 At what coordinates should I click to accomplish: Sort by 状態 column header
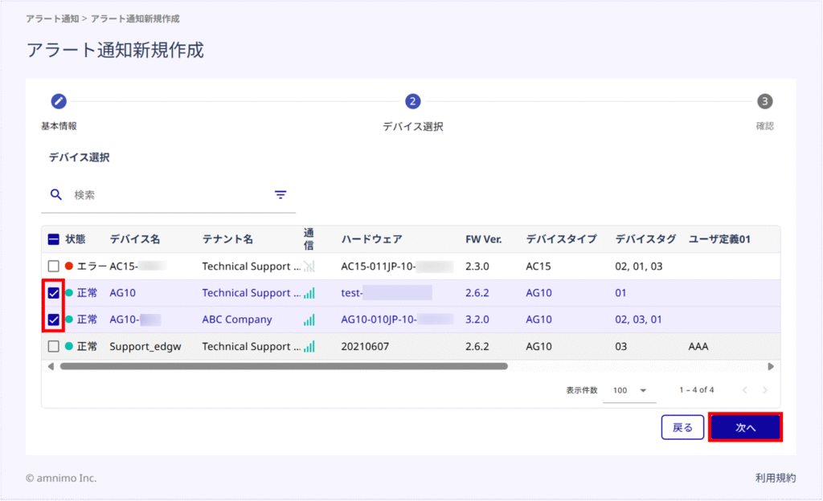point(75,239)
